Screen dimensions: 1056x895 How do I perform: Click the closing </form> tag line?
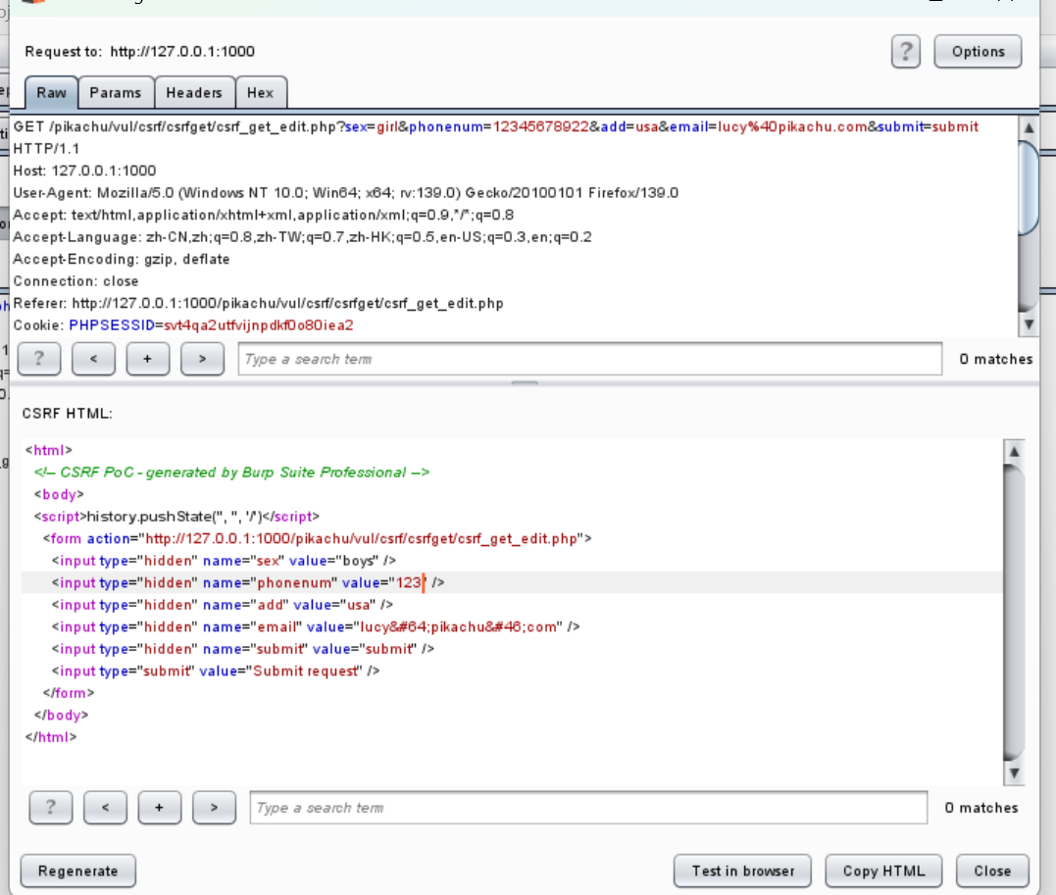click(68, 693)
